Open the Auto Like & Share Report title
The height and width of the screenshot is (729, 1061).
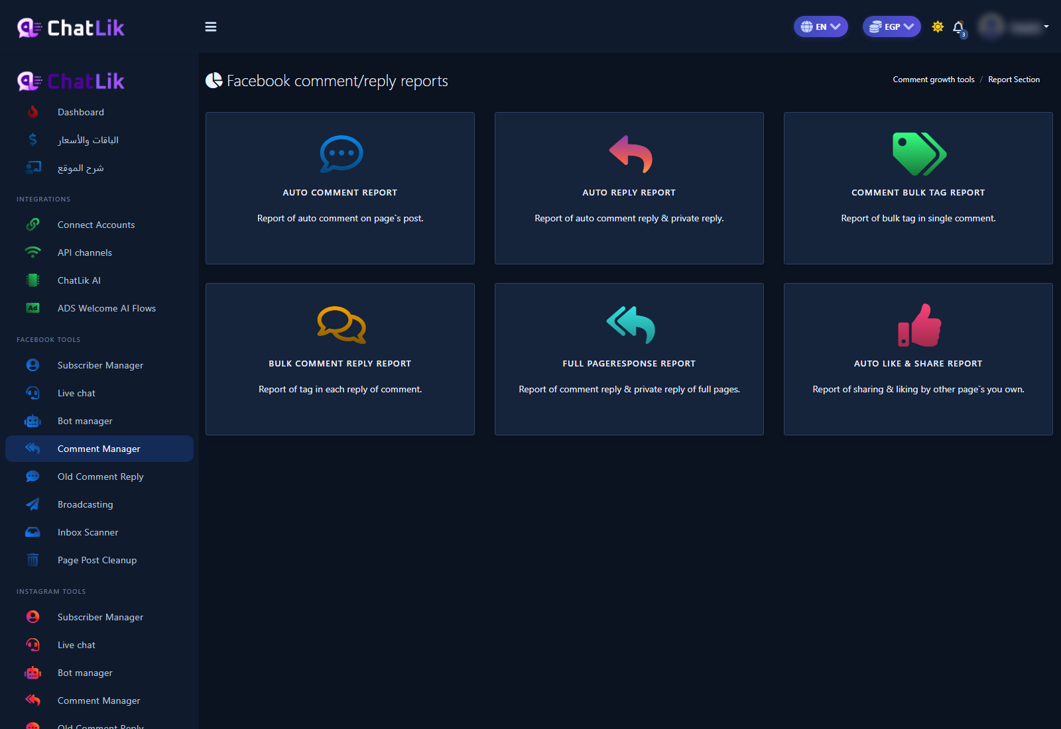[918, 364]
